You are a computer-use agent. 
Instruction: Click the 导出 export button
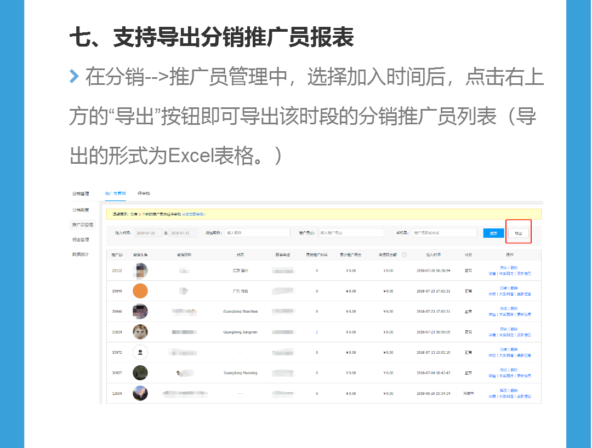click(x=518, y=233)
